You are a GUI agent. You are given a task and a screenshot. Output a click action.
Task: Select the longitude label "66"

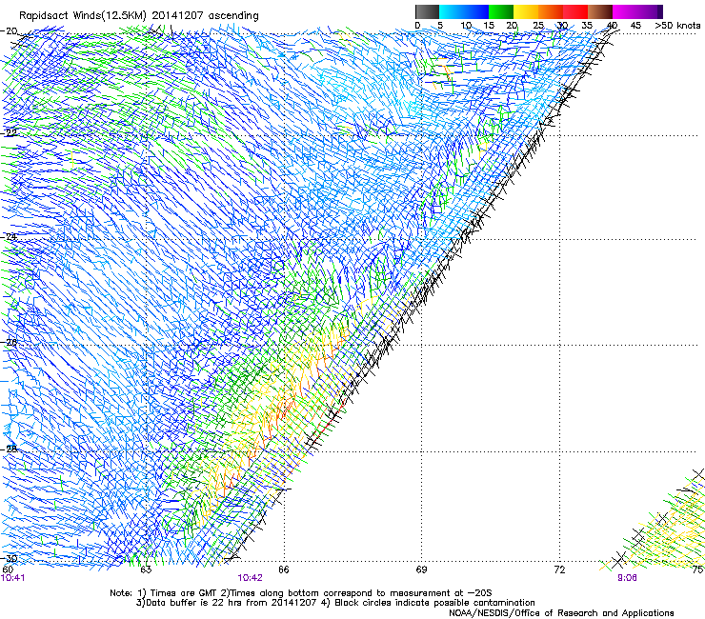[284, 570]
